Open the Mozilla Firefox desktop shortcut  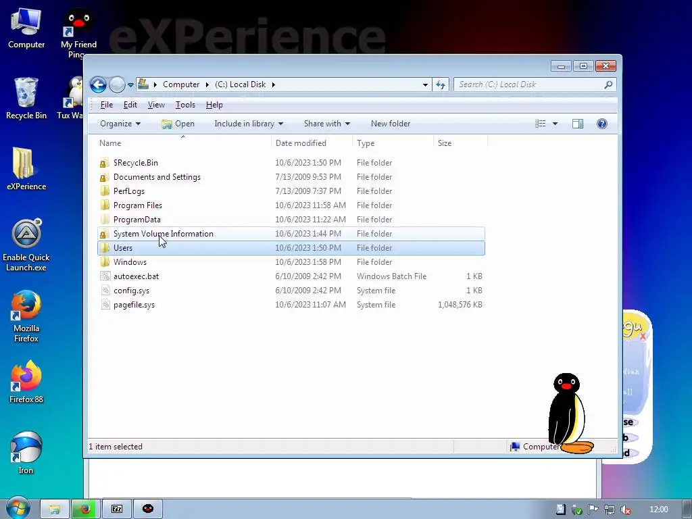26,316
